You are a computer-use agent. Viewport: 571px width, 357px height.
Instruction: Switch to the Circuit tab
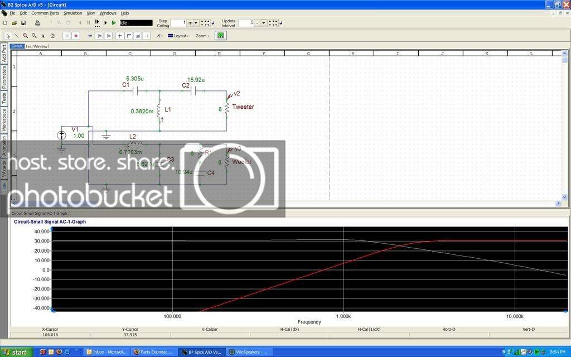[17, 46]
